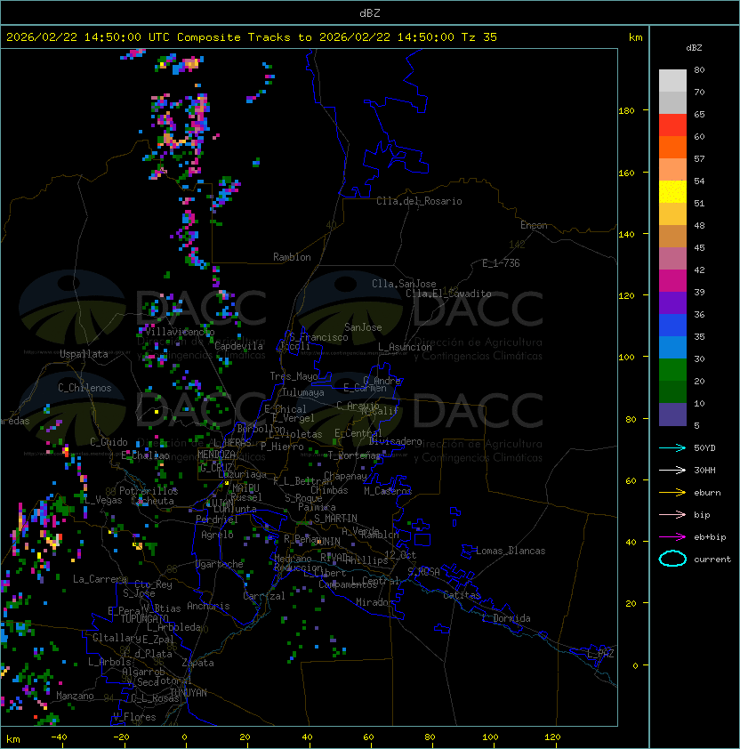Select the Uspallata label on the map
Screen dimensions: 740x749
coord(84,354)
